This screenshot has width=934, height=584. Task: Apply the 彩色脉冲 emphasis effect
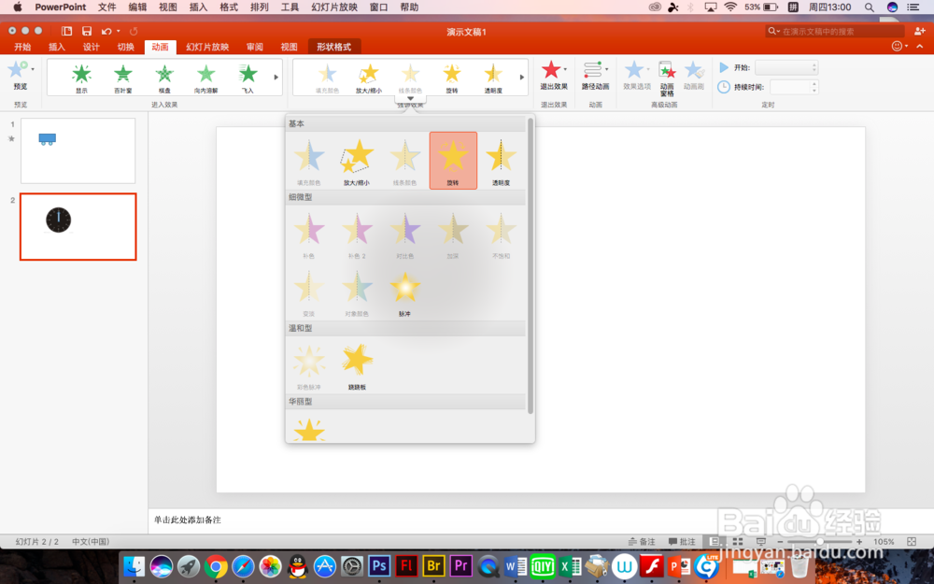coord(308,365)
